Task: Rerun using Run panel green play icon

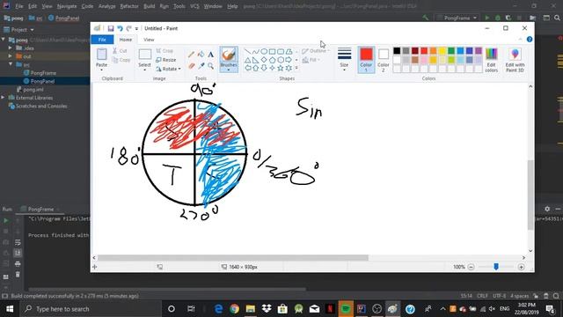Action: [x=6, y=220]
